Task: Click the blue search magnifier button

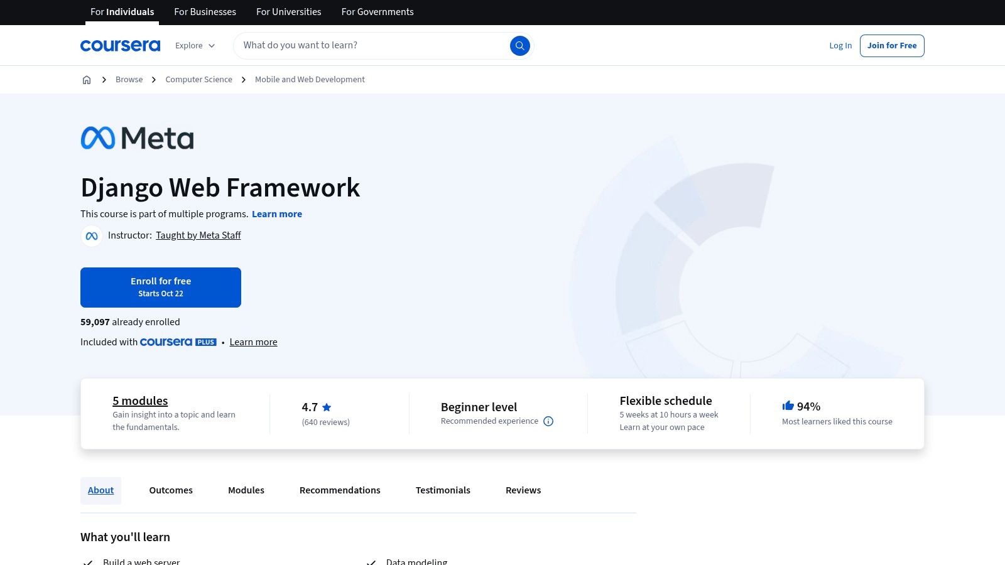Action: coord(519,46)
